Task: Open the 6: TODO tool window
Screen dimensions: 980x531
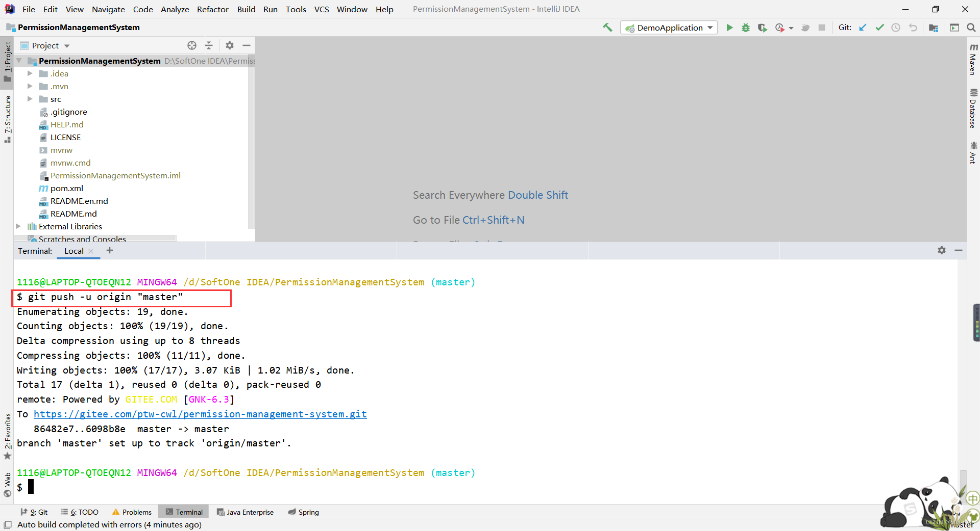Action: [80, 512]
